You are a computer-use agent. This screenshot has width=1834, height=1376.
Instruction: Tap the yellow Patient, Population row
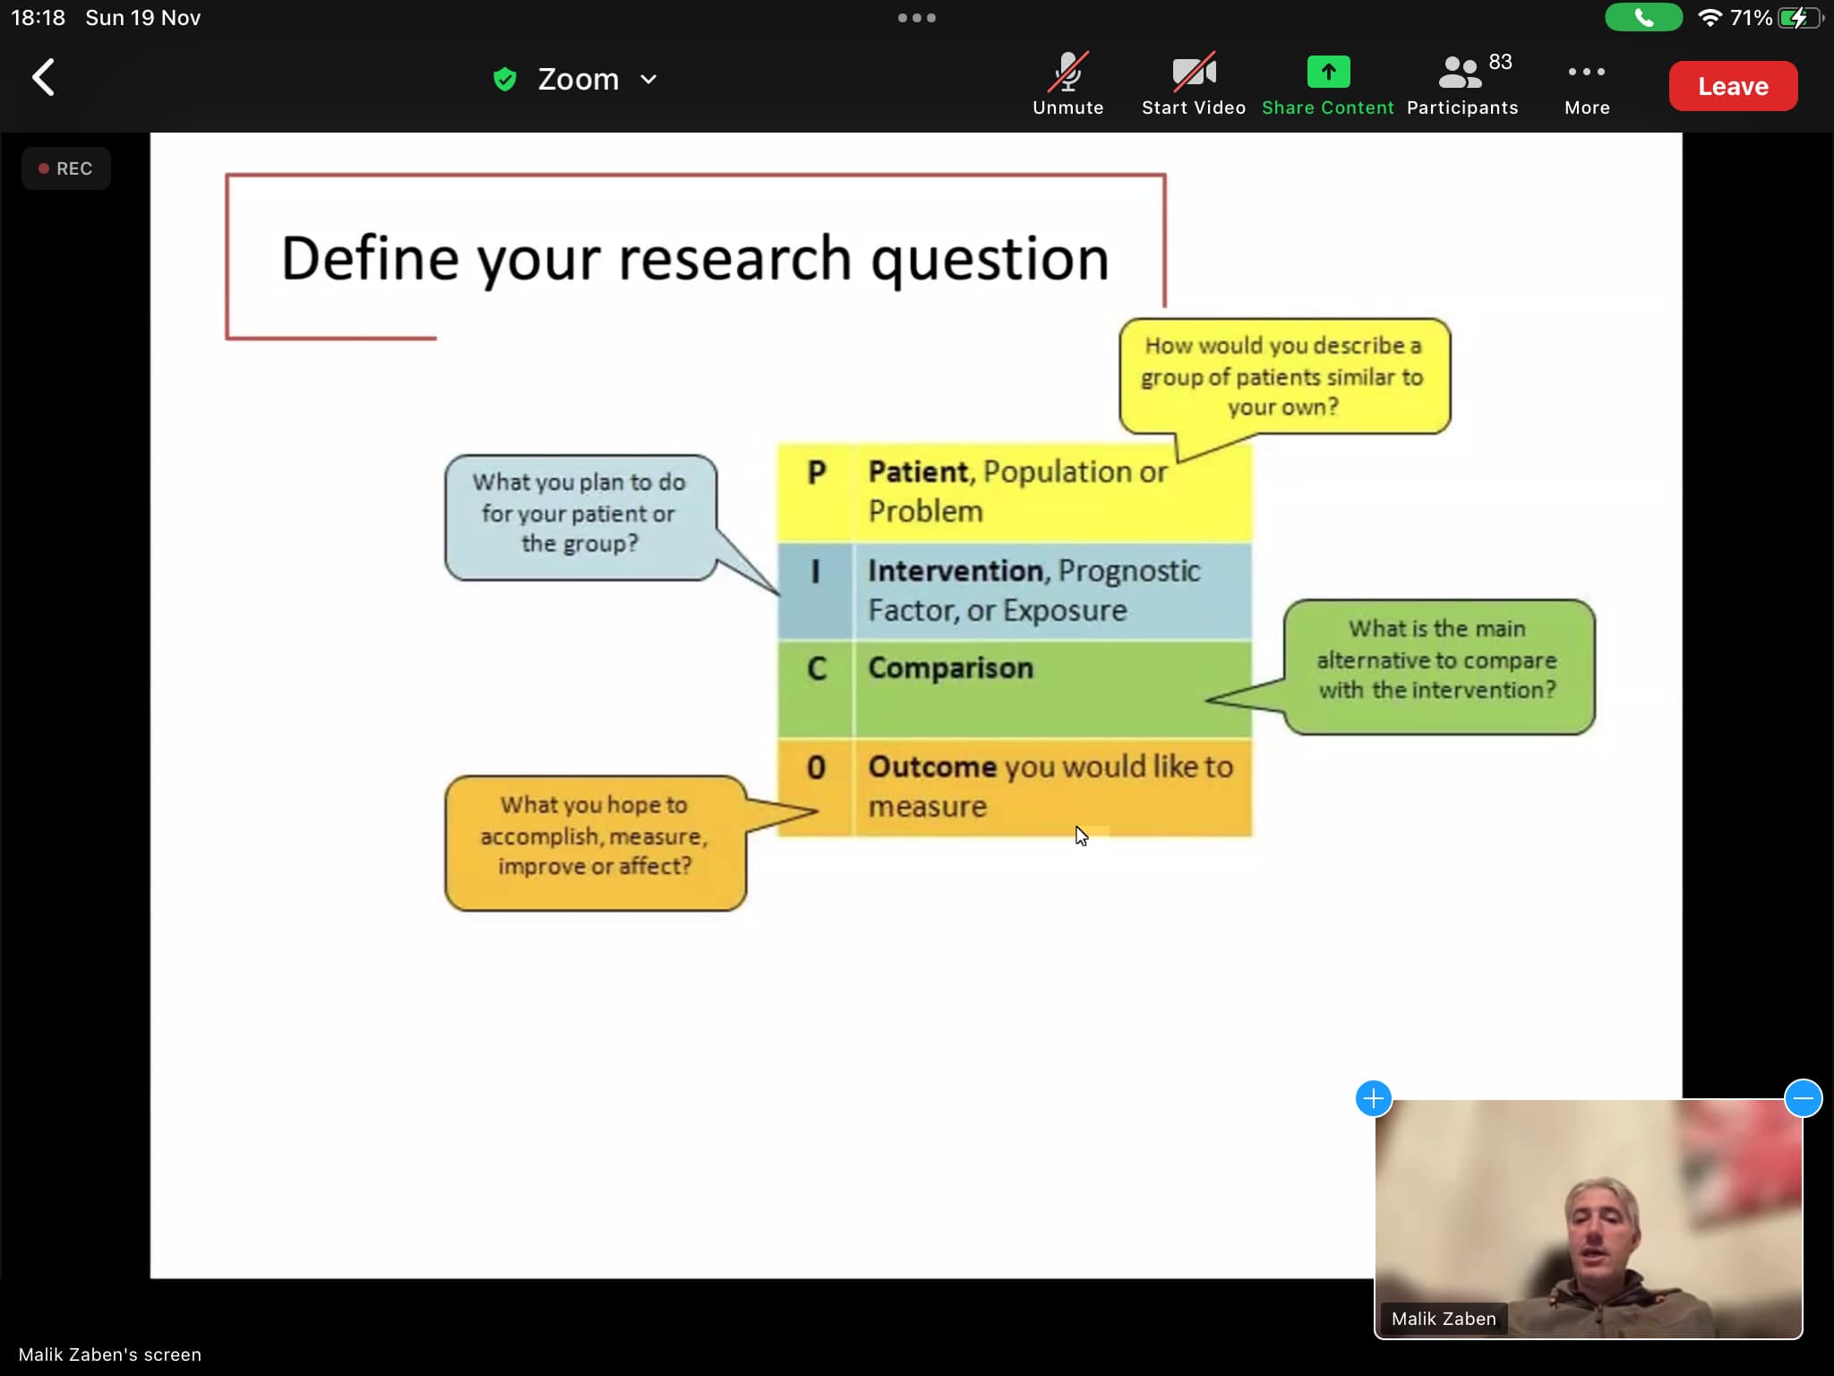click(1014, 491)
